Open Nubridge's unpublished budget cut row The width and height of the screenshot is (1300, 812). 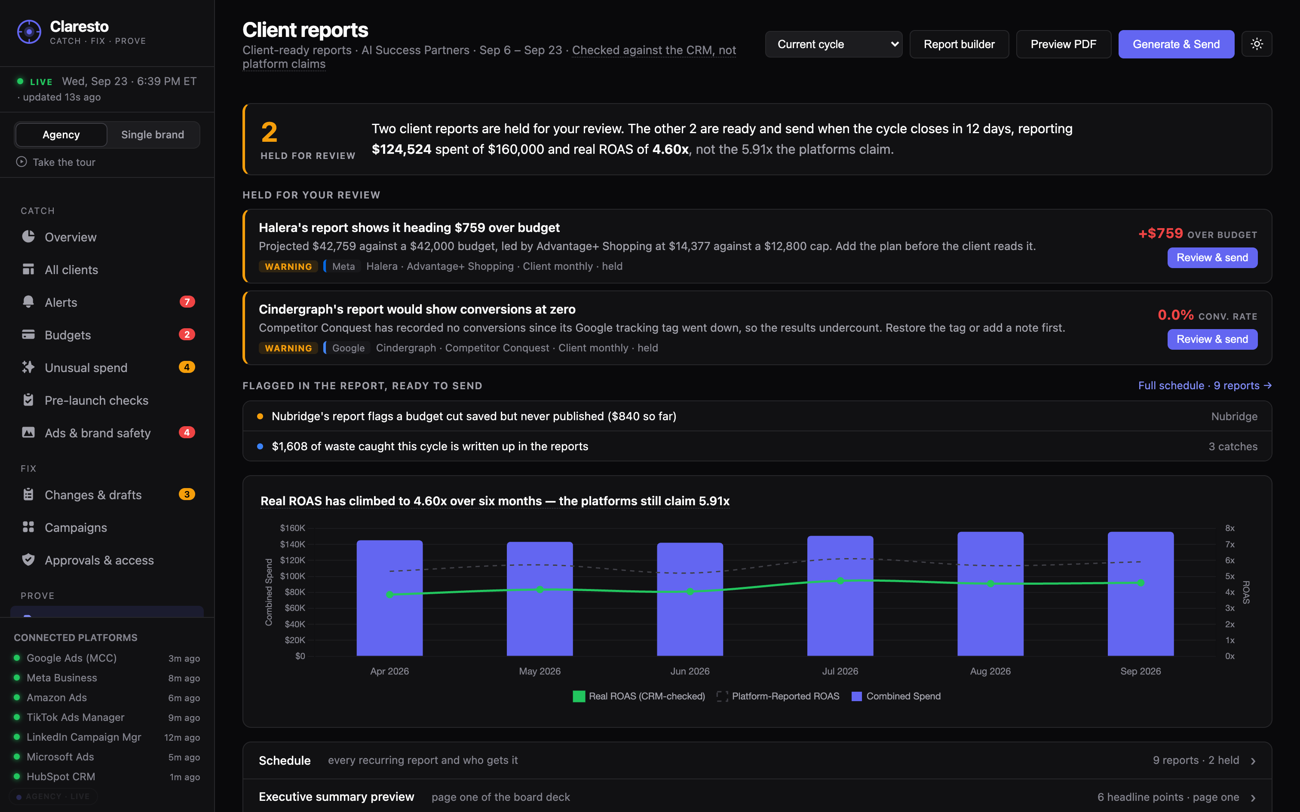tap(757, 416)
